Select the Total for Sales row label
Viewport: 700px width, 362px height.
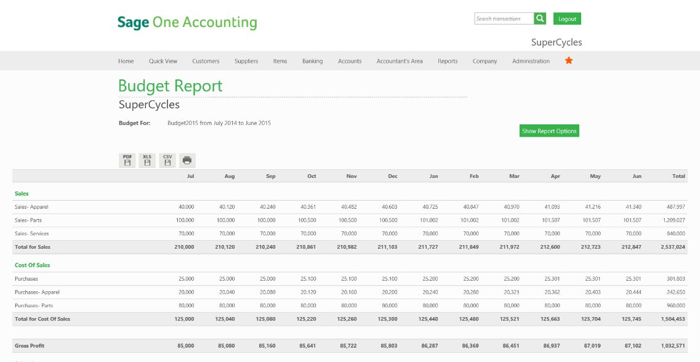coord(33,247)
